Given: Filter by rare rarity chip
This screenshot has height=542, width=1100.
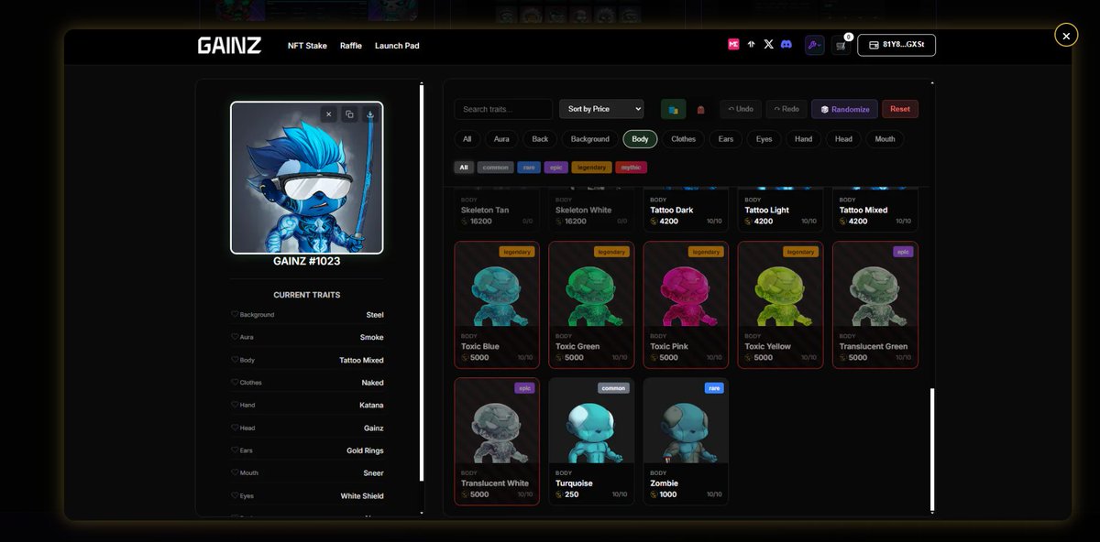Looking at the screenshot, I should 528,168.
